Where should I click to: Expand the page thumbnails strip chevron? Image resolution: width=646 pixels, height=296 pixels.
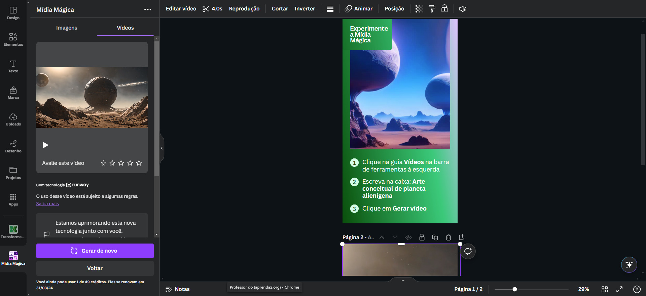pyautogui.click(x=403, y=280)
